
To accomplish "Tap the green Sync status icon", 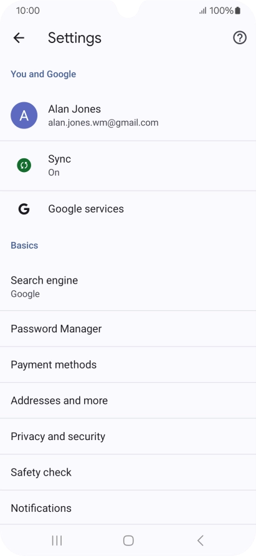I will click(x=24, y=165).
